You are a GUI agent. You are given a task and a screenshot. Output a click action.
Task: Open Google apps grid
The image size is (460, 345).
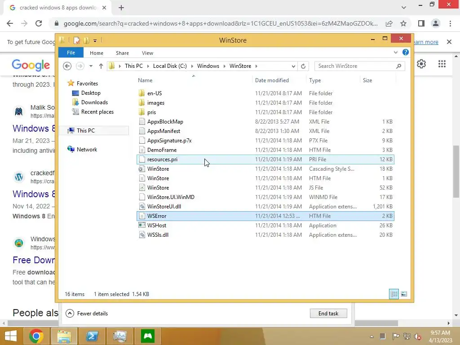coord(442,64)
